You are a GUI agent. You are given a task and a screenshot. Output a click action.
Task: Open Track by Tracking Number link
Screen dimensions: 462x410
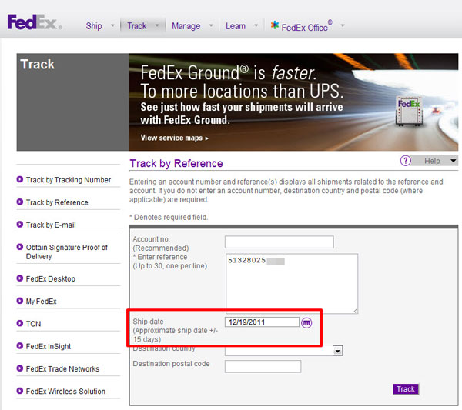[69, 179]
